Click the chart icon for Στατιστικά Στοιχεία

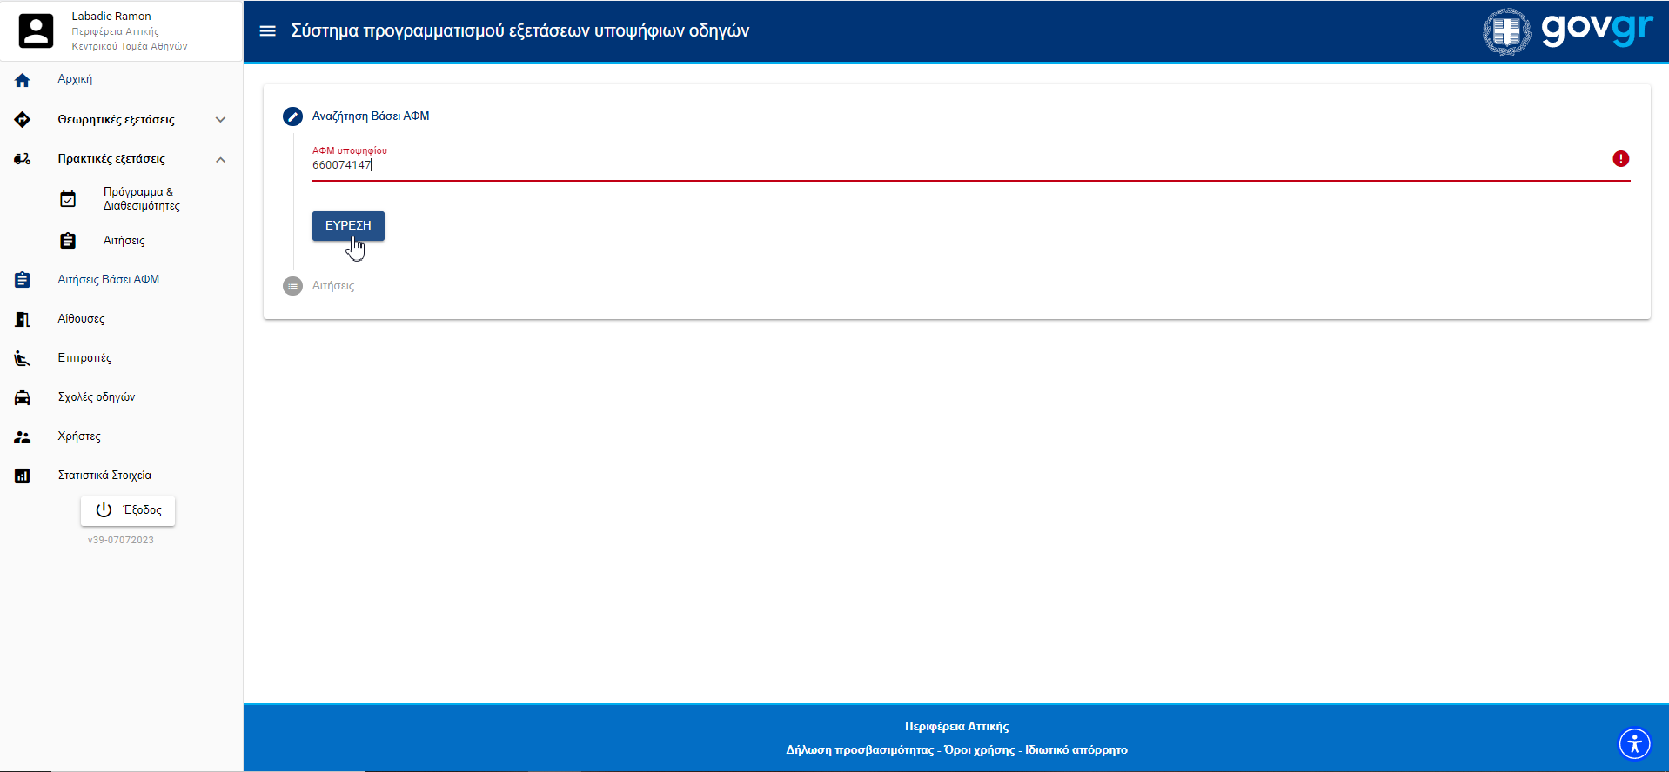(x=23, y=476)
